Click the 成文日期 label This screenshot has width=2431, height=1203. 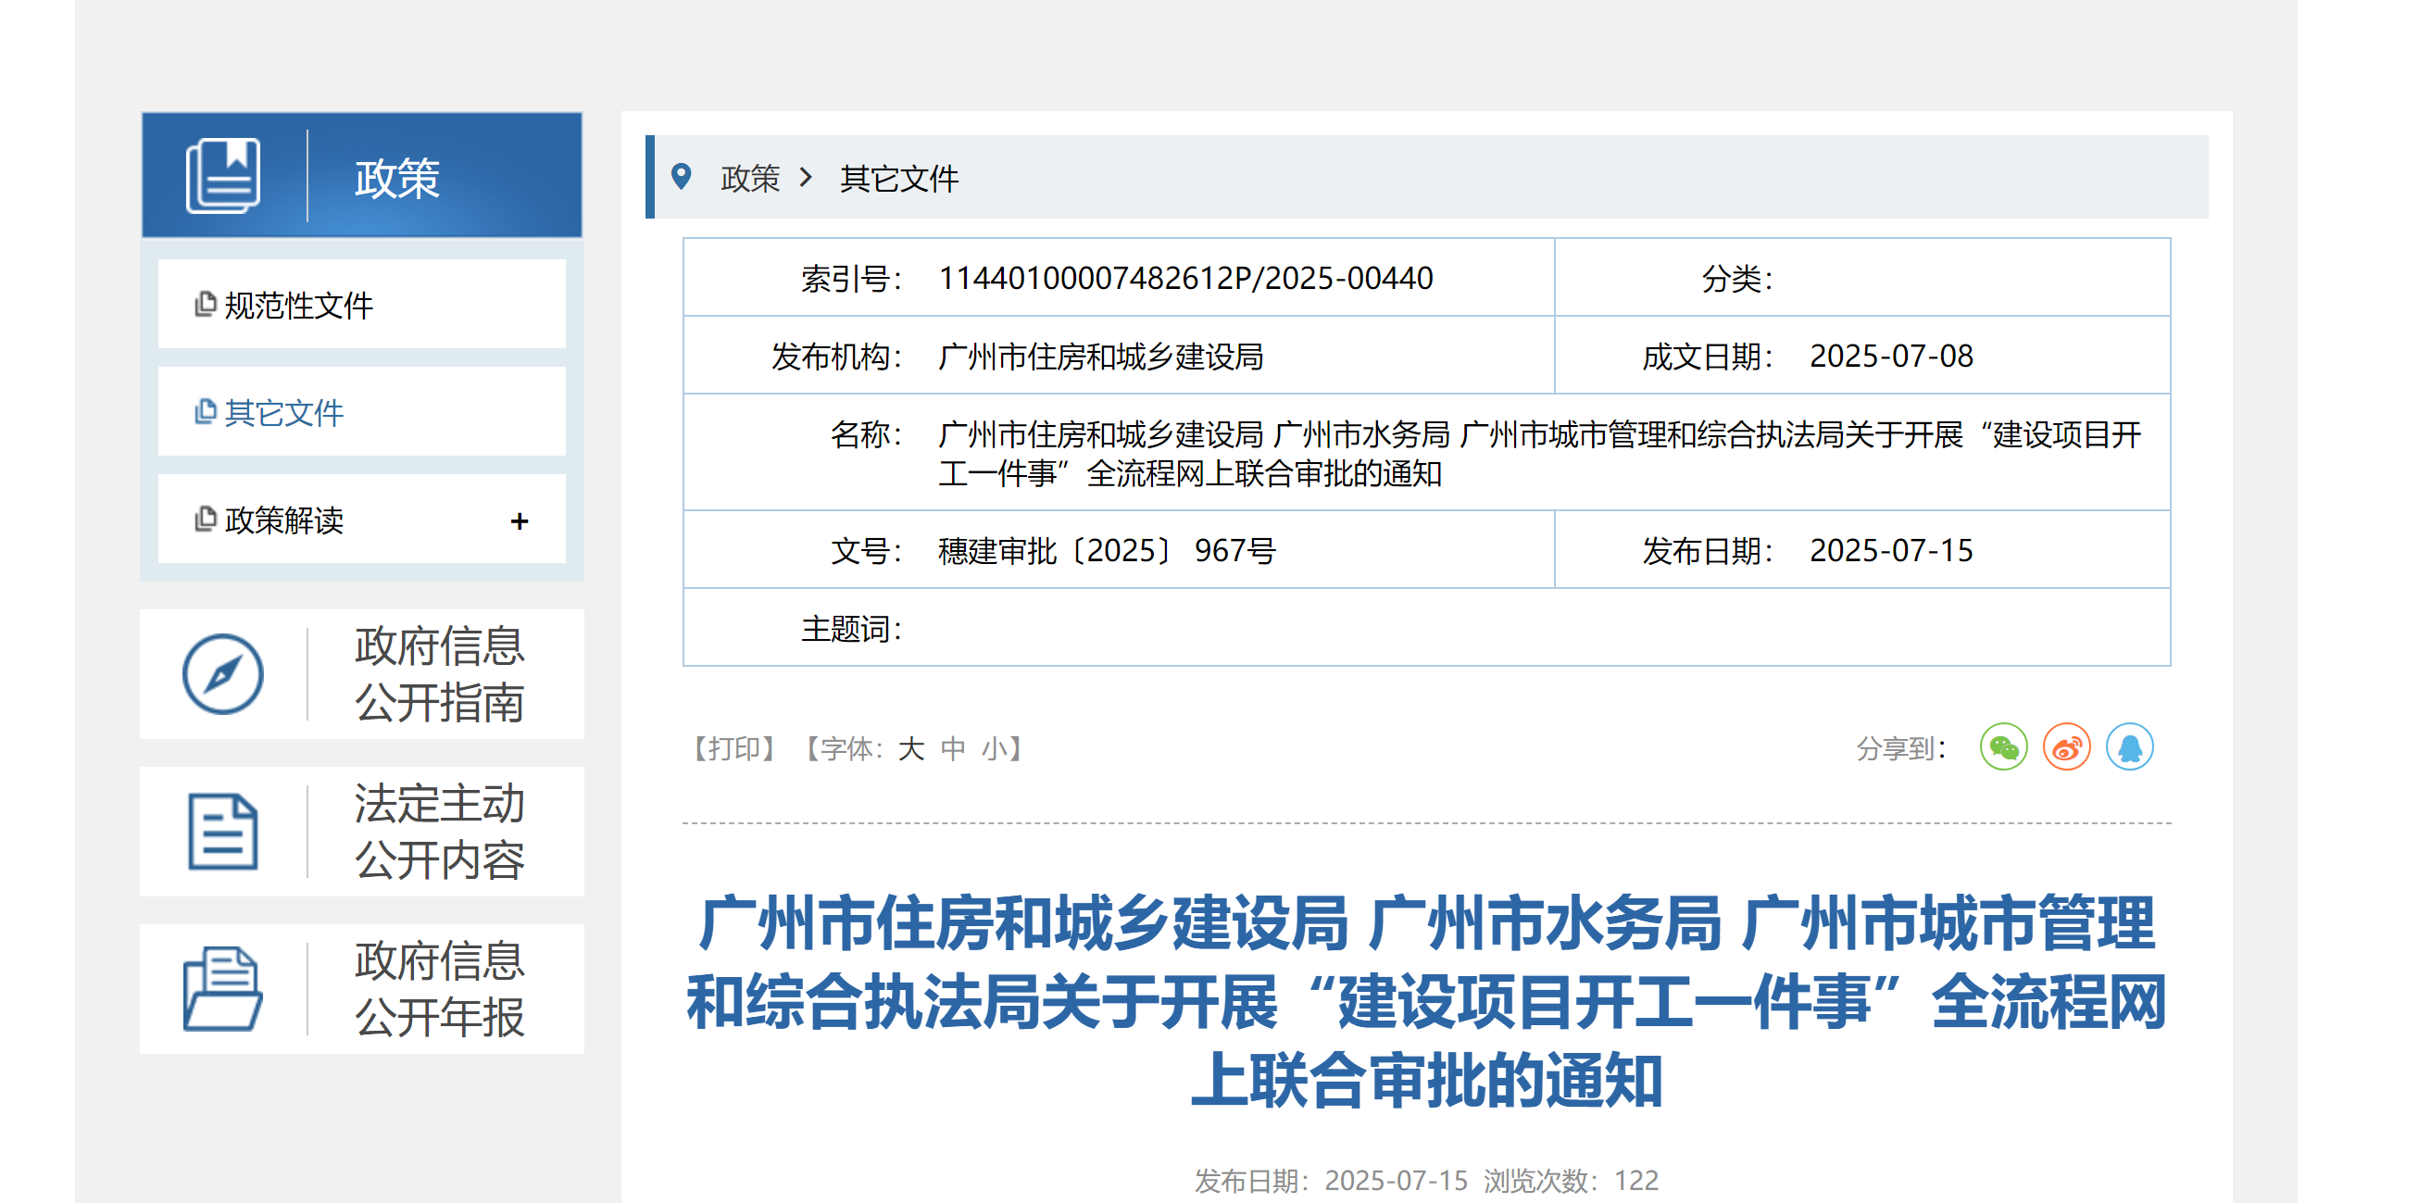pos(1707,357)
